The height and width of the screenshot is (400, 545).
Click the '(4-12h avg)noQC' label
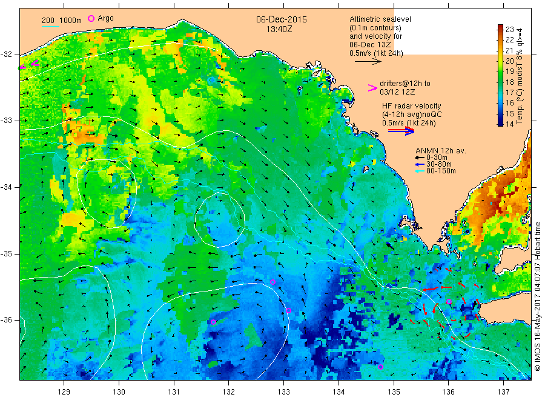click(x=412, y=115)
